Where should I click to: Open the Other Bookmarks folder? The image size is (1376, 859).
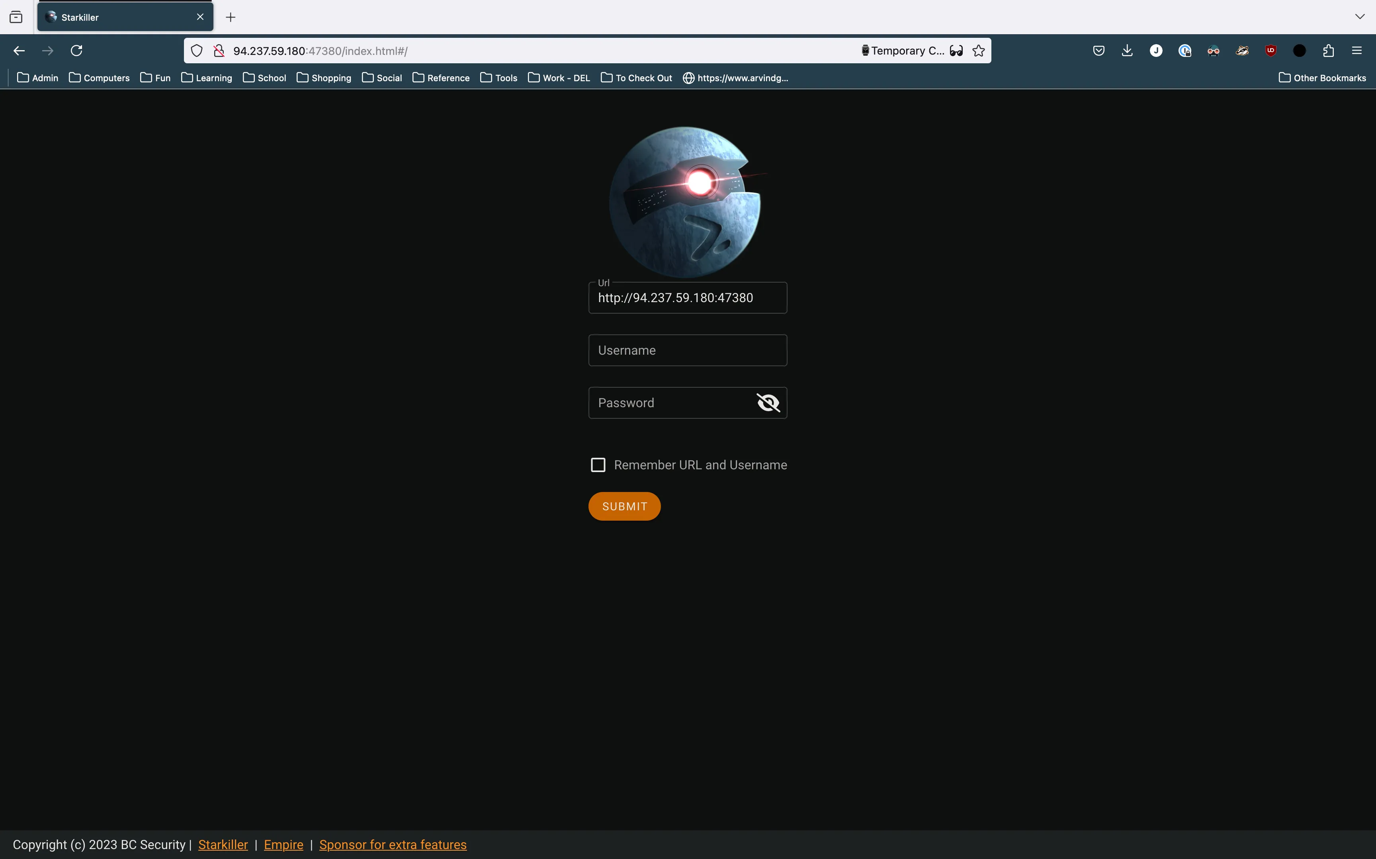(x=1322, y=78)
